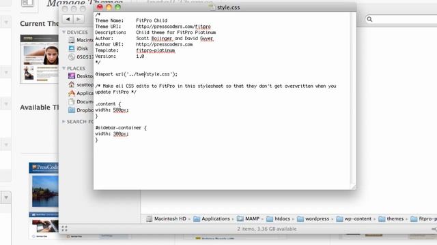Open Documents in Finder sidebar

tap(81, 101)
